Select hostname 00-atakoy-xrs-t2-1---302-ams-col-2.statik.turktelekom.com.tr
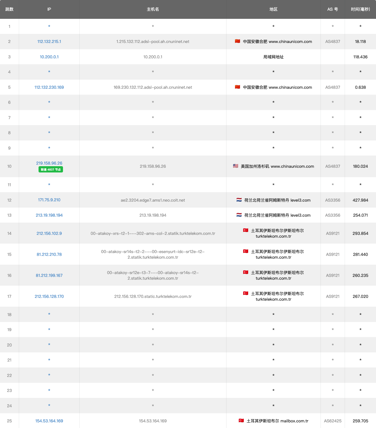The height and width of the screenshot is (428, 376). click(153, 233)
